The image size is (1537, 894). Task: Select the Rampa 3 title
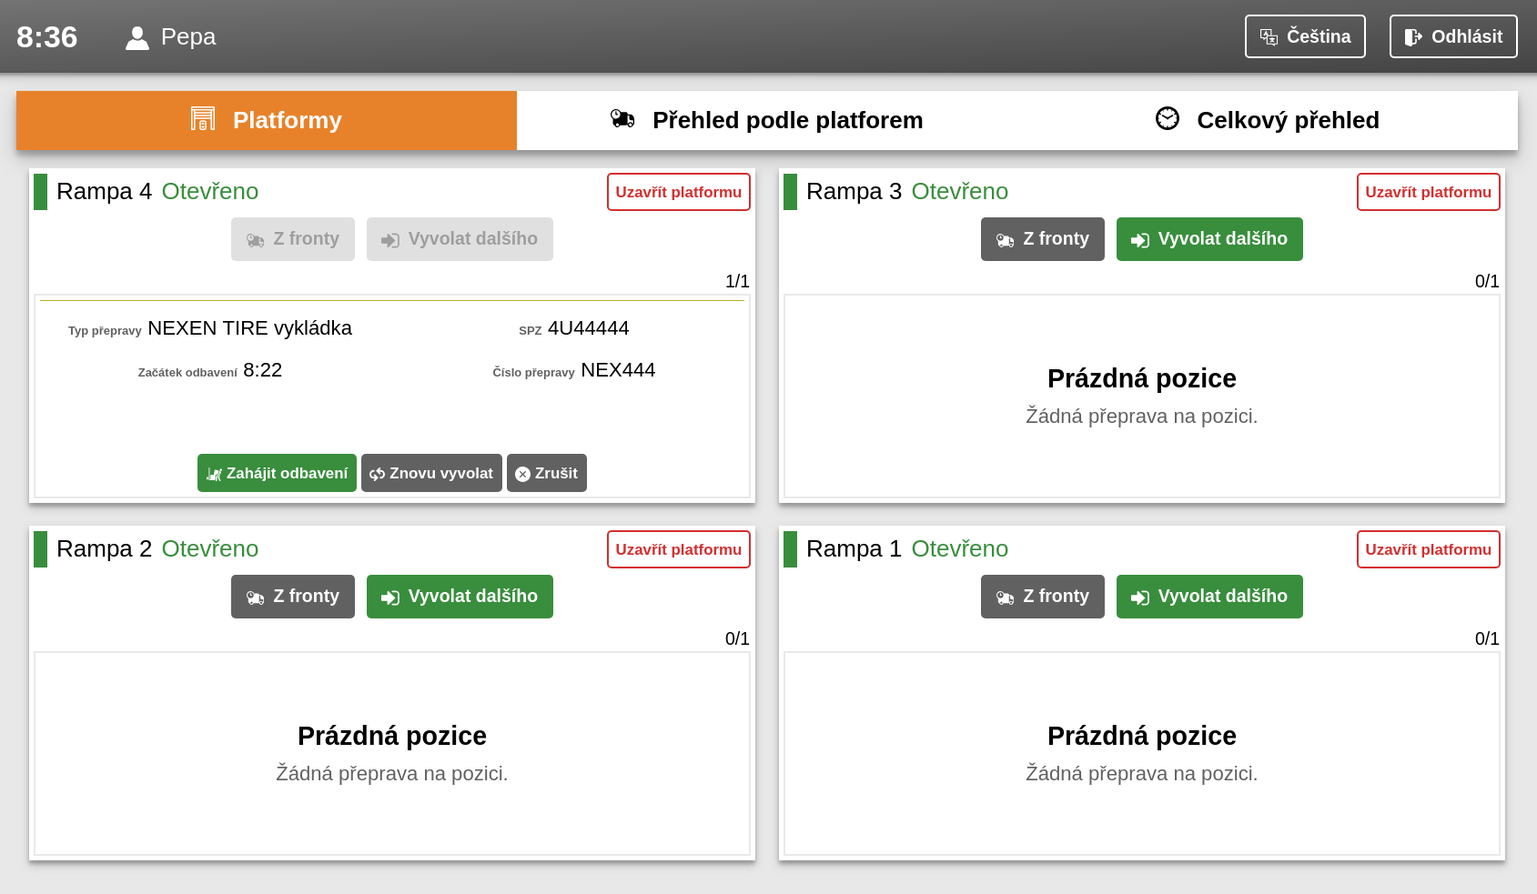(854, 191)
